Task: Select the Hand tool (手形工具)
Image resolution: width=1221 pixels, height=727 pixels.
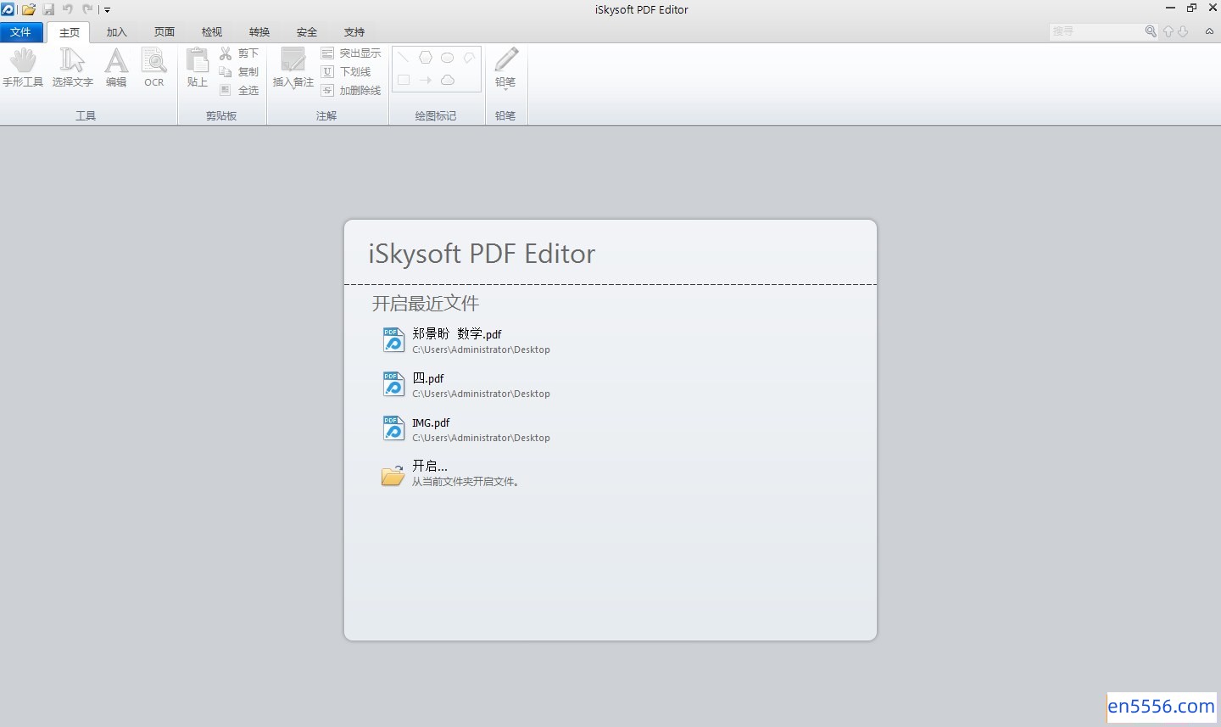Action: [23, 68]
